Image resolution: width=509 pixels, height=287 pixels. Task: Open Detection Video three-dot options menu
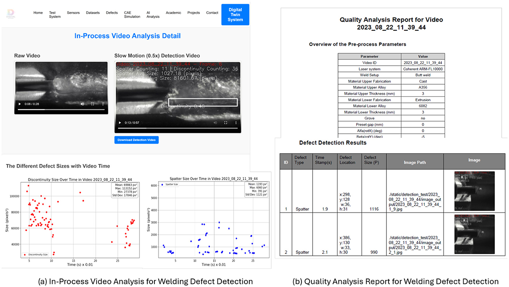(x=235, y=123)
